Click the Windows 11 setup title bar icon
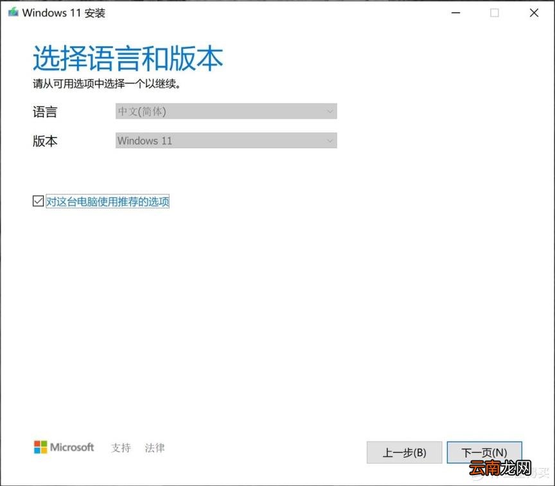555x486 pixels. click(13, 12)
